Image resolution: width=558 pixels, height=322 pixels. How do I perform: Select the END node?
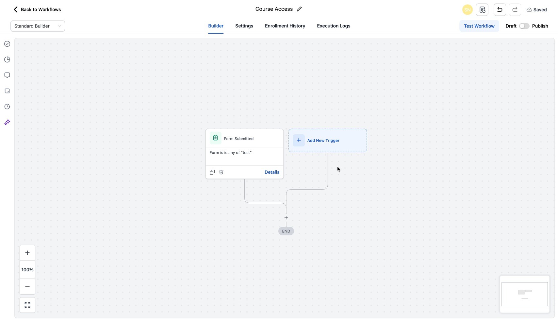[x=286, y=231]
